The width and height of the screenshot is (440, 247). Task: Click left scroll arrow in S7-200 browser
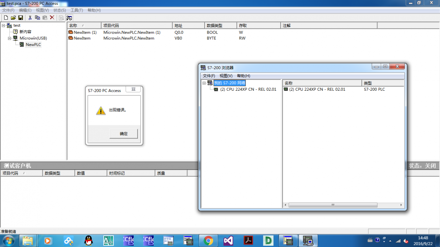[286, 205]
